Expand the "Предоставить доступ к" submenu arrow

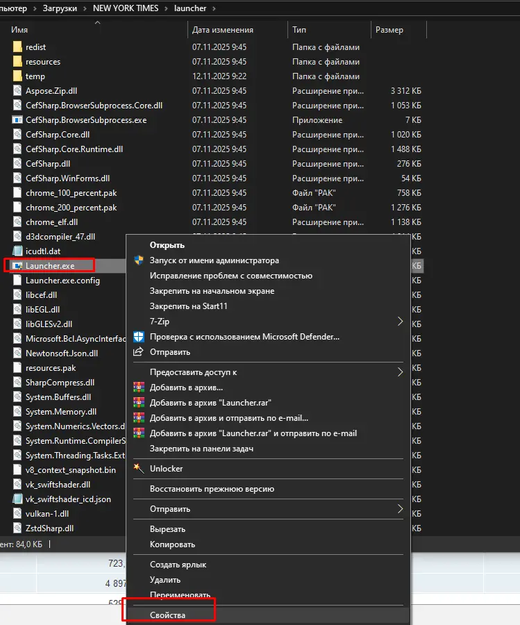[400, 372]
